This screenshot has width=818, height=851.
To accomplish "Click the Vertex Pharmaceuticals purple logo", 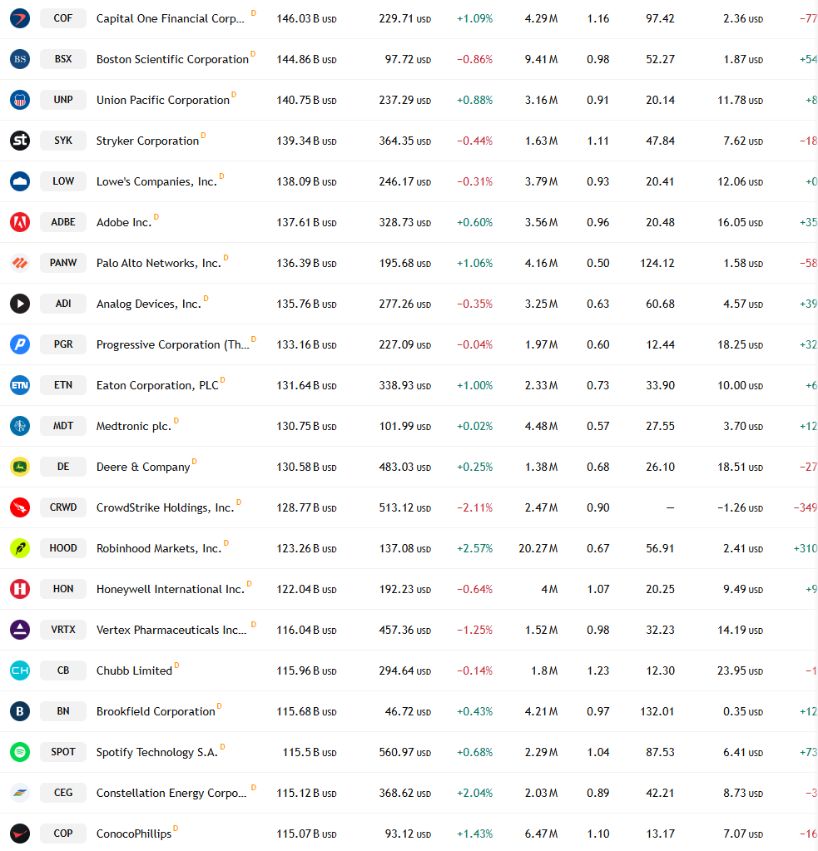I will pyautogui.click(x=20, y=630).
